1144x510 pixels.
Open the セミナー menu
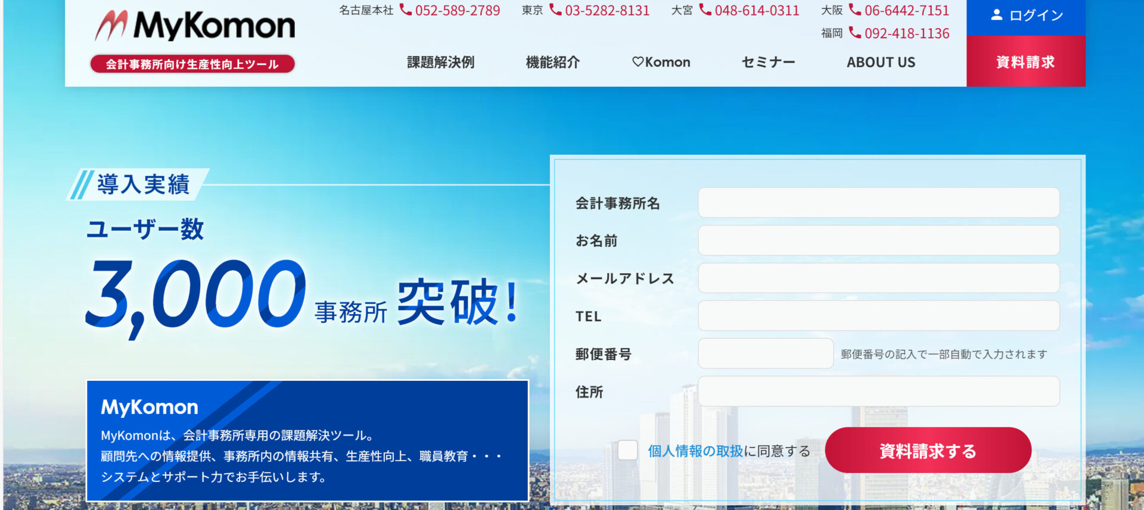click(x=768, y=62)
